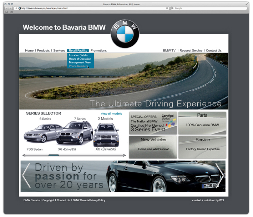
Task: Click the X Models label
Action: [x=105, y=118]
